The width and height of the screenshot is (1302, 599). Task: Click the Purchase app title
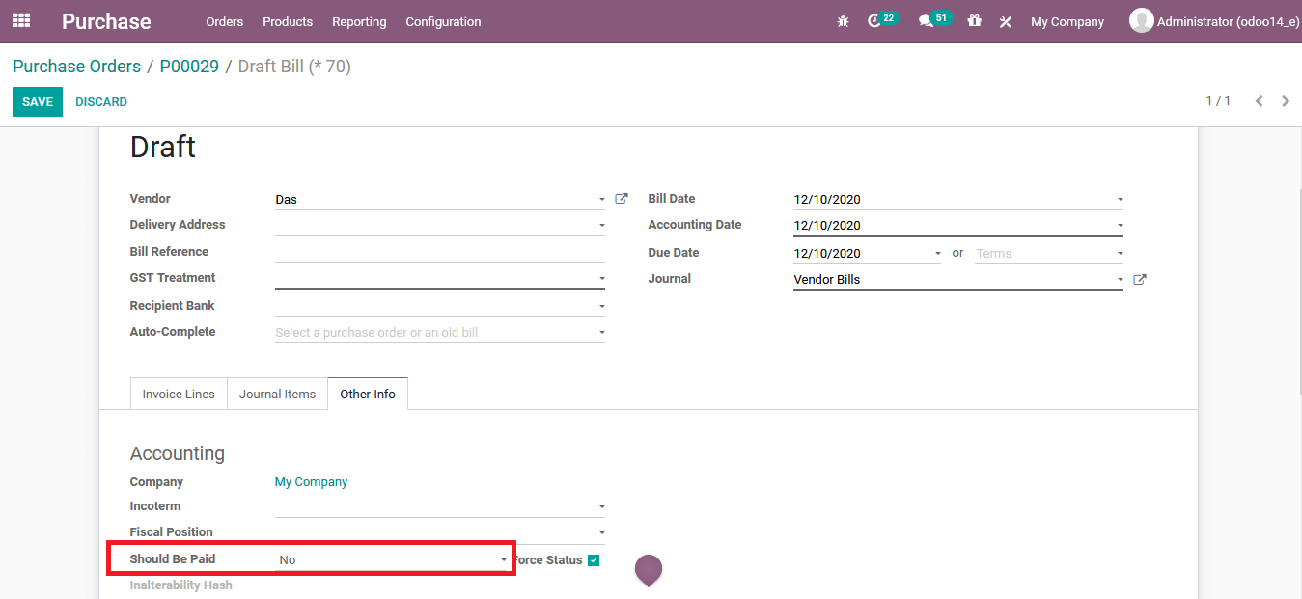click(106, 21)
